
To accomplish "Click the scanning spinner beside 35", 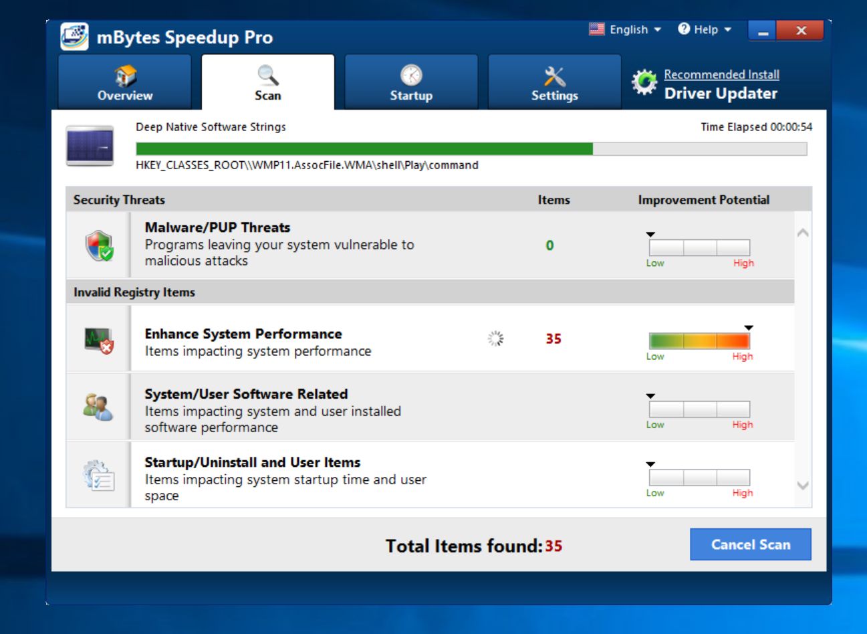I will 495,339.
